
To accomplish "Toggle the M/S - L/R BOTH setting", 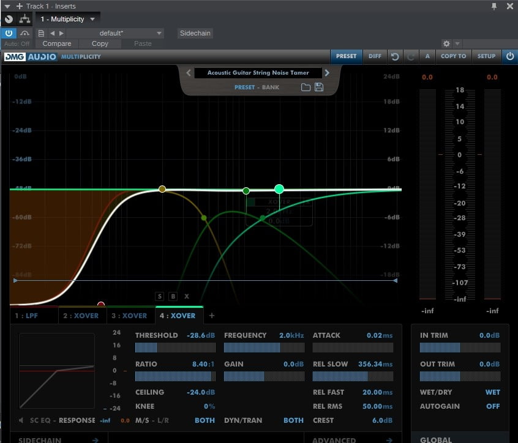I will click(x=205, y=420).
